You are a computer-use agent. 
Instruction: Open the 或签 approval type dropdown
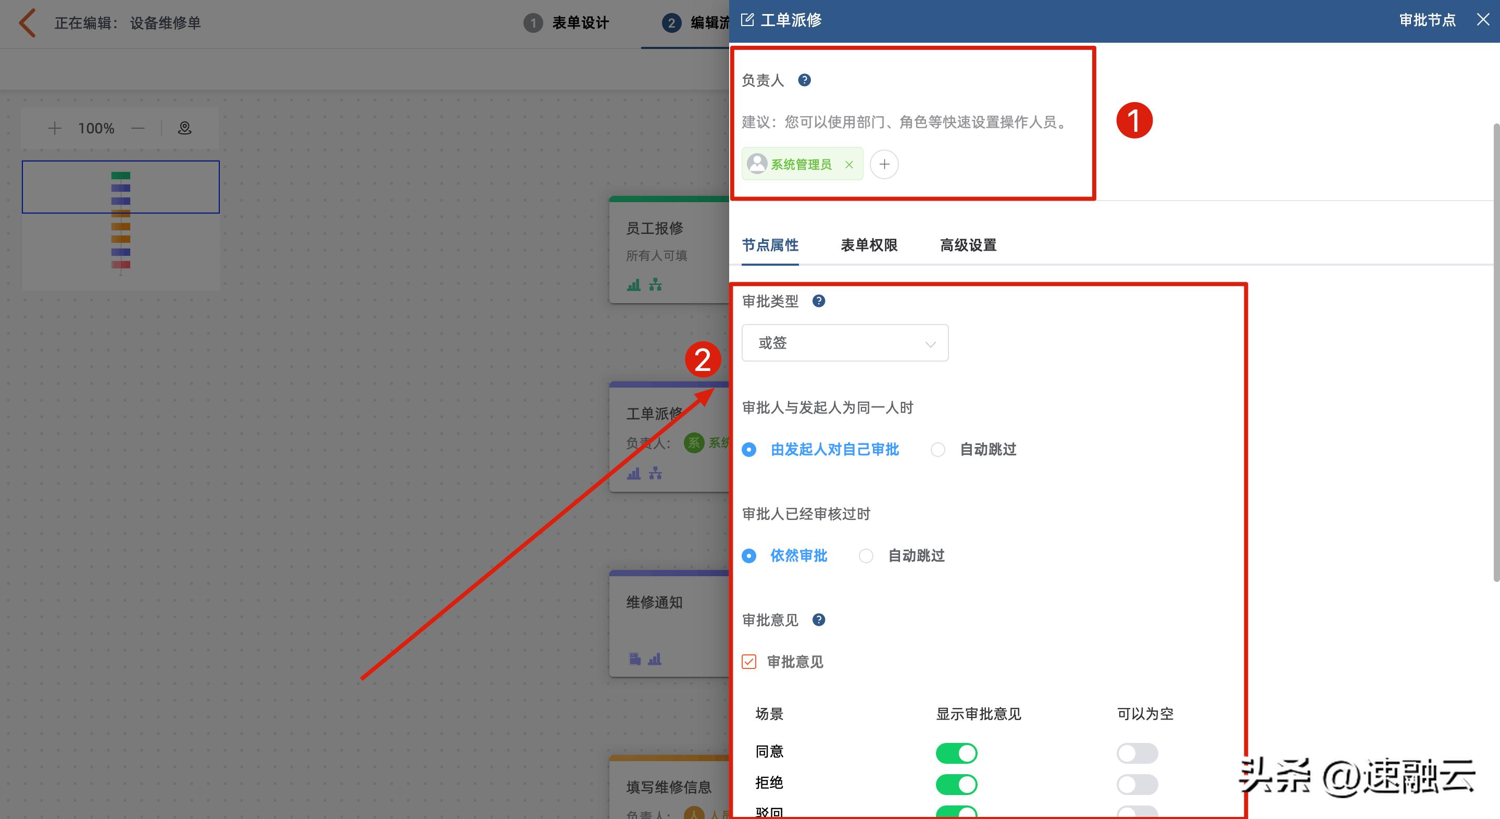[844, 343]
